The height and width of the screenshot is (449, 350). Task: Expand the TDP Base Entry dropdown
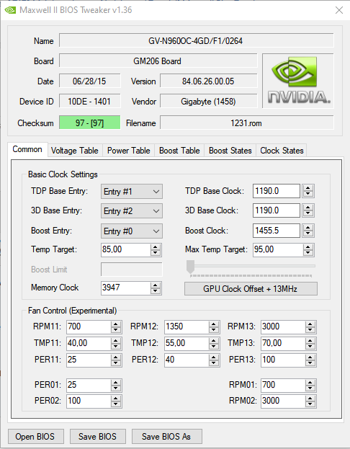(132, 192)
